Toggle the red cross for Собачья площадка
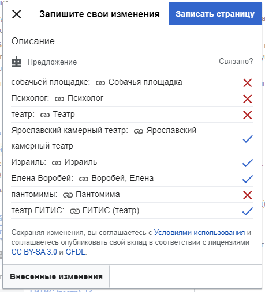 click(248, 83)
